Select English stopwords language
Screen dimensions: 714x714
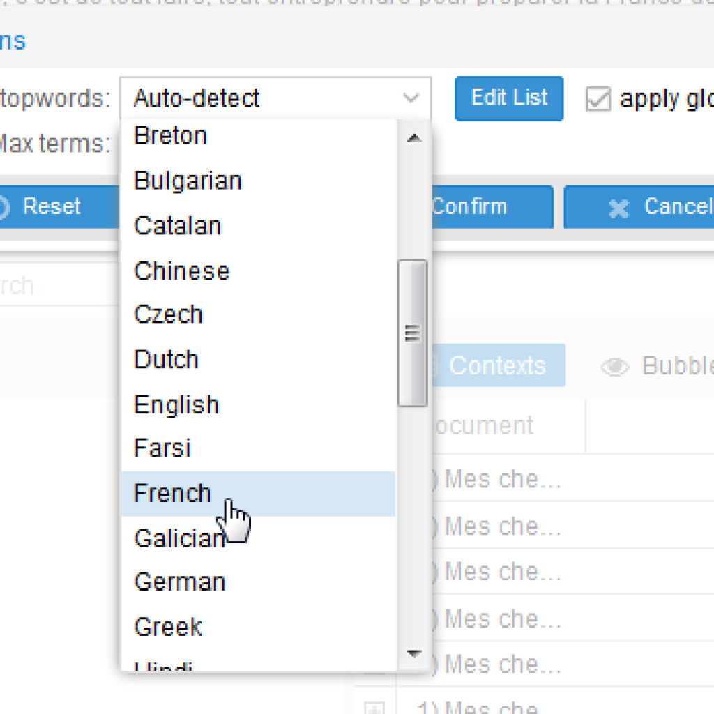[176, 405]
